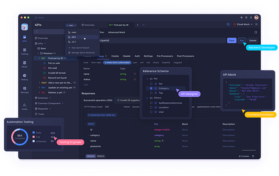This screenshot has height=176, width=279.
Task: Click the request URL path field
Action: point(163,41)
